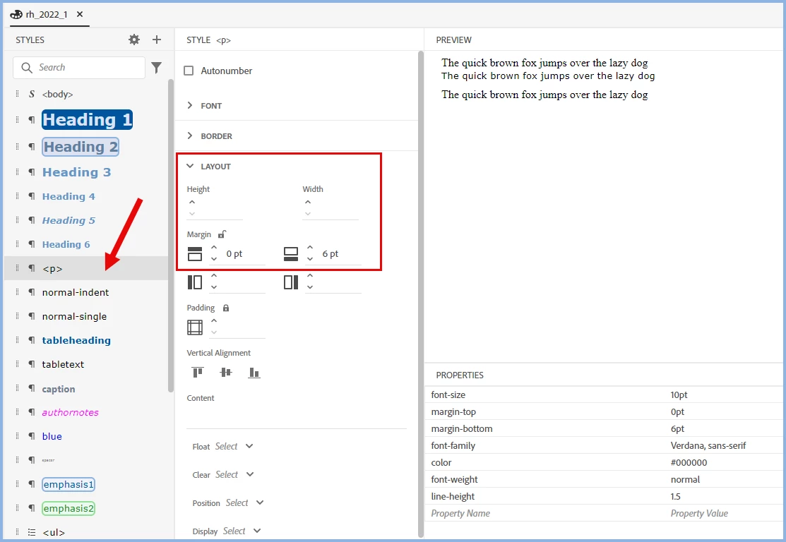Select the tabletext style
This screenshot has width=786, height=542.
click(63, 364)
